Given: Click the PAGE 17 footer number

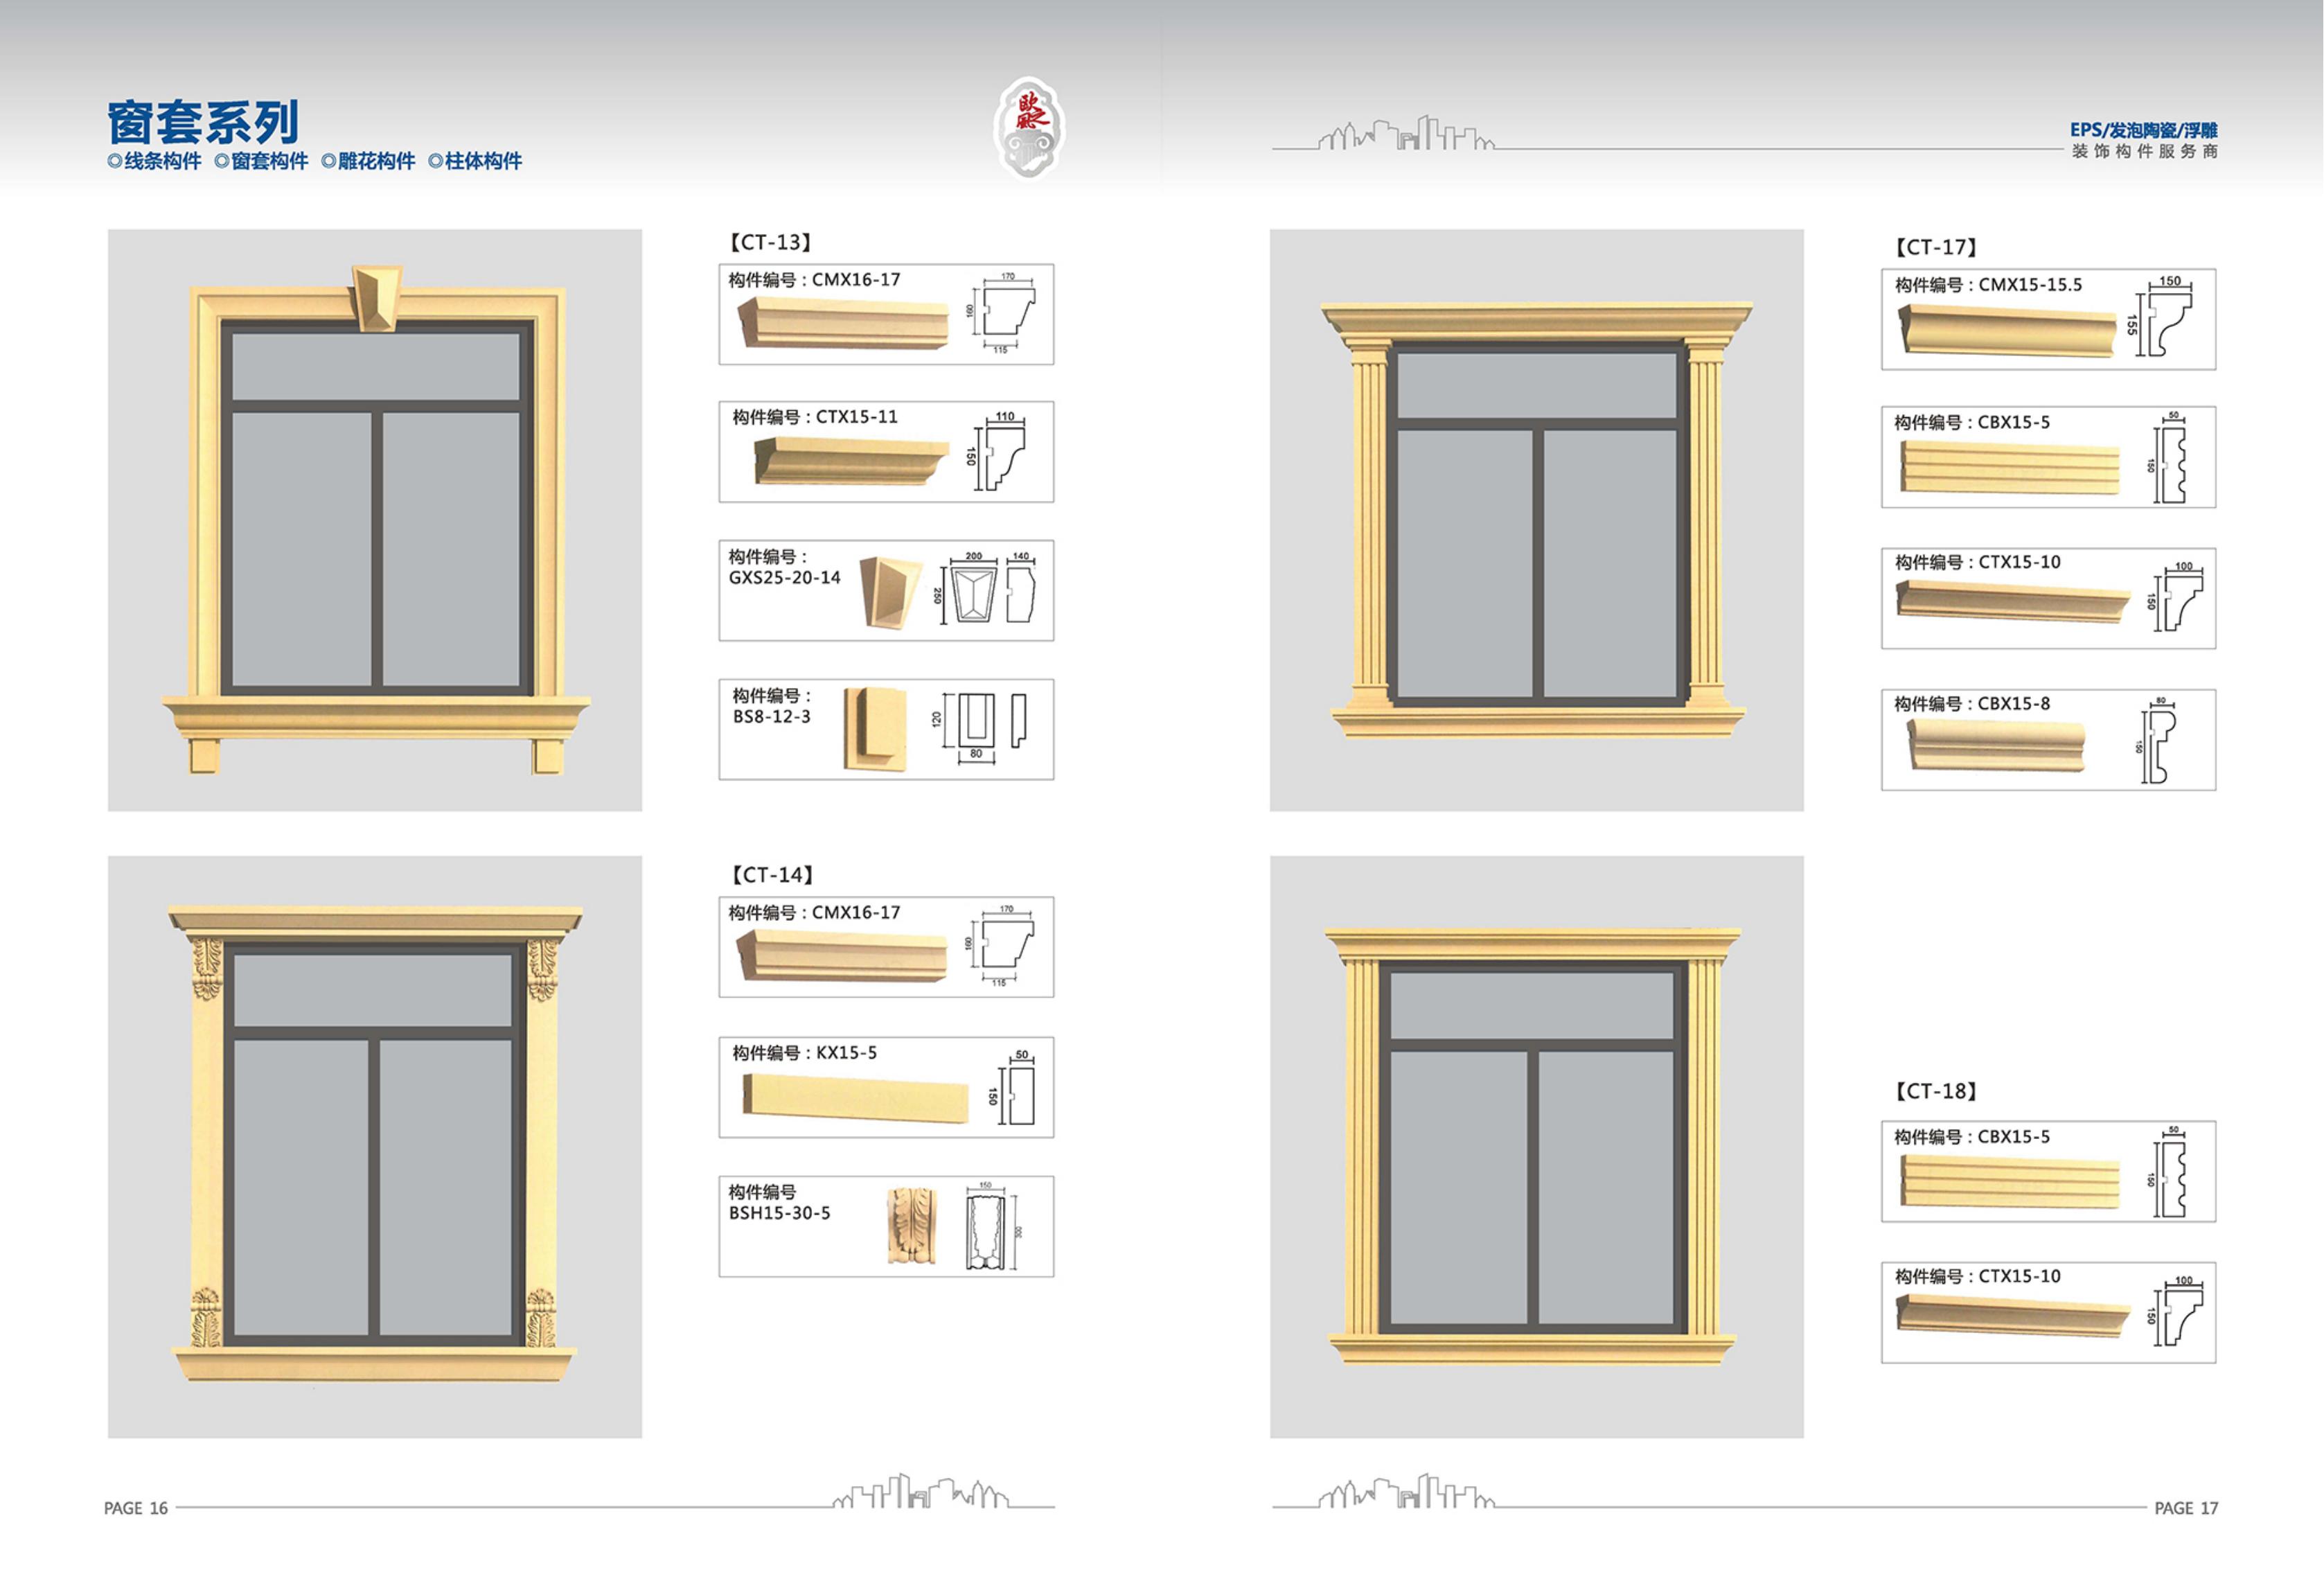Looking at the screenshot, I should click(2186, 1508).
